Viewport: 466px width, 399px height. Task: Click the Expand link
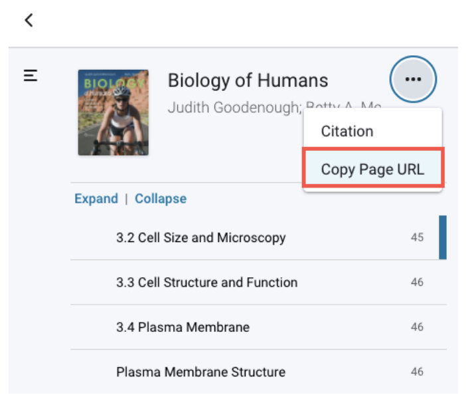(x=96, y=199)
